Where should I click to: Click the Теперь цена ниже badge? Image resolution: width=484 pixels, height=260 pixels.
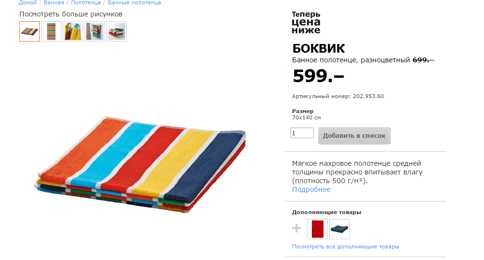[x=306, y=22]
